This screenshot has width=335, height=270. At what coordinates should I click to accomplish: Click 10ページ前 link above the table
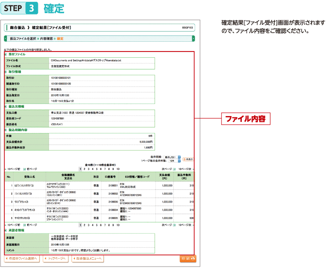(x=14, y=169)
